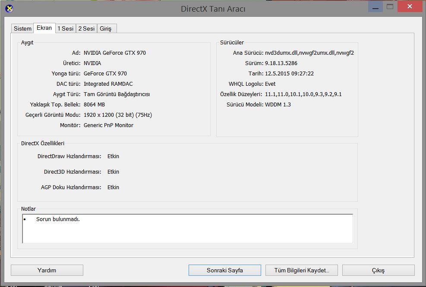This screenshot has width=426, height=287.
Task: Open the 1 Sesi tab
Action: tap(66, 28)
